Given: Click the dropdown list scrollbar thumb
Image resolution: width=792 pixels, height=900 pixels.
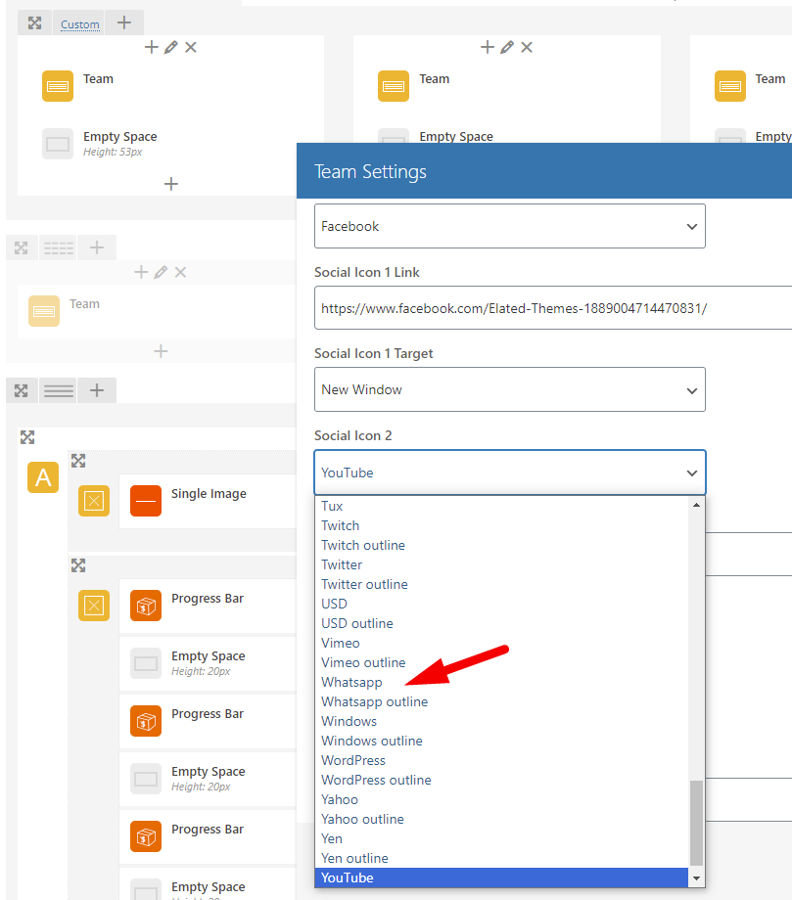Looking at the screenshot, I should pyautogui.click(x=696, y=823).
